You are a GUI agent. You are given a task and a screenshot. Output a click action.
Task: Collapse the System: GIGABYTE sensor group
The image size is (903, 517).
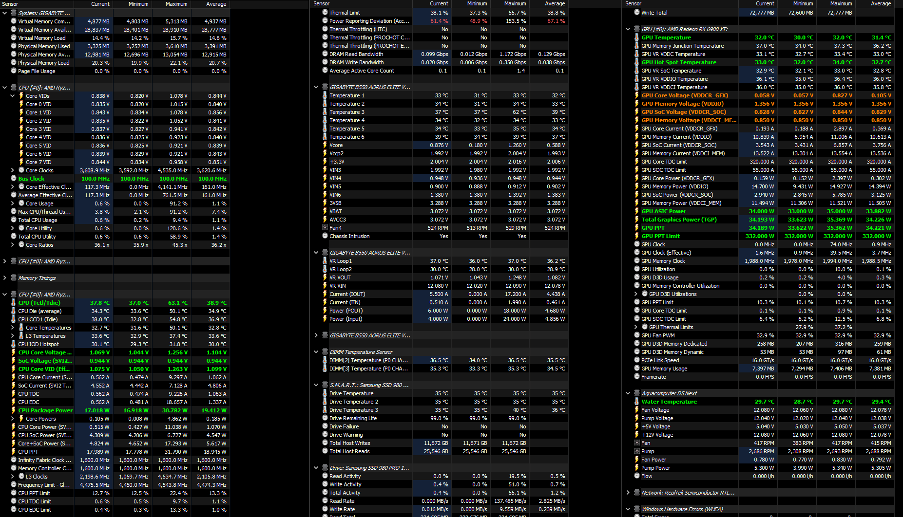click(5, 13)
